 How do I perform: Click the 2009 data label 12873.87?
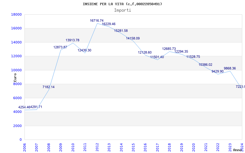(60, 47)
